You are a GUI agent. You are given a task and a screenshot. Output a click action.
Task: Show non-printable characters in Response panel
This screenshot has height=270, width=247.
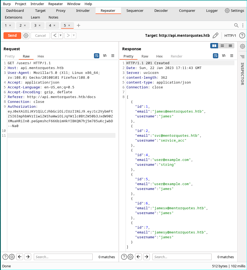pyautogui.click(x=224, y=56)
